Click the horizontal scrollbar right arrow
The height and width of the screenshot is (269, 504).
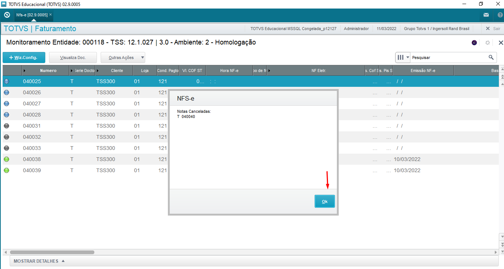click(496, 252)
